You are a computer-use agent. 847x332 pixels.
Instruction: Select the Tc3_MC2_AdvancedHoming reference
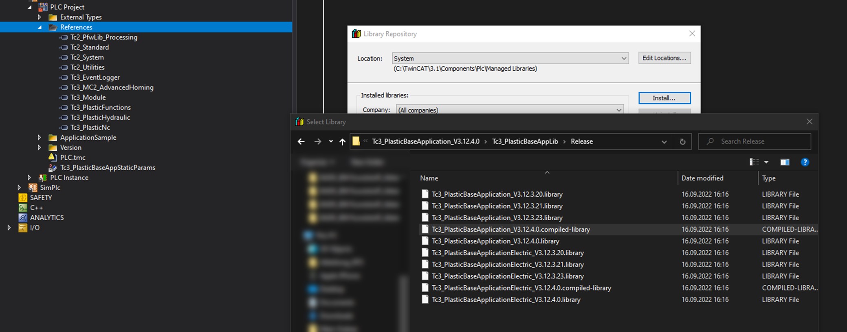[112, 87]
